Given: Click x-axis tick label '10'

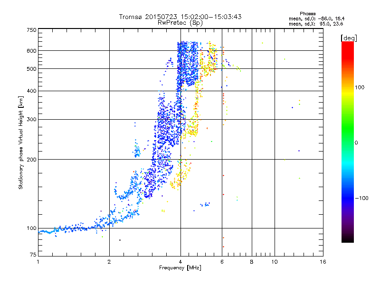Looking at the screenshot, I should tap(275, 262).
